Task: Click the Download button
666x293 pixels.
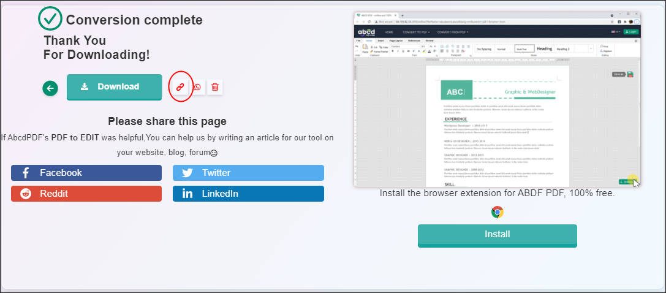Action: (x=114, y=87)
